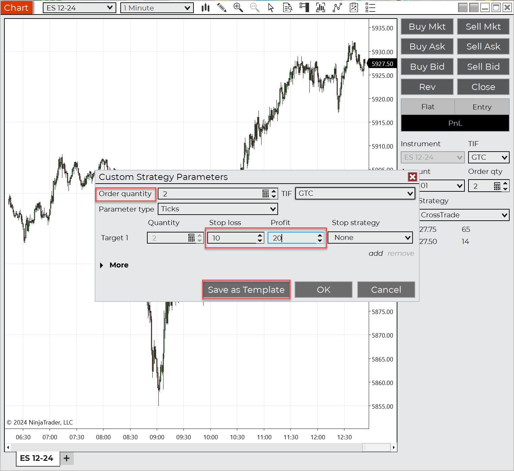Open the strategies clipboard icon
This screenshot has width=514, height=471.
pyautogui.click(x=354, y=8)
